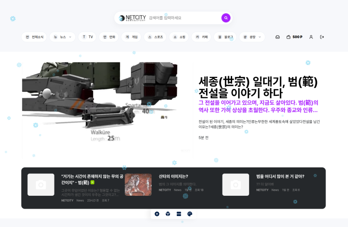348x227 pixels.
Task: Click the stacked layout icon in bottom toolbar
Action: point(179,214)
